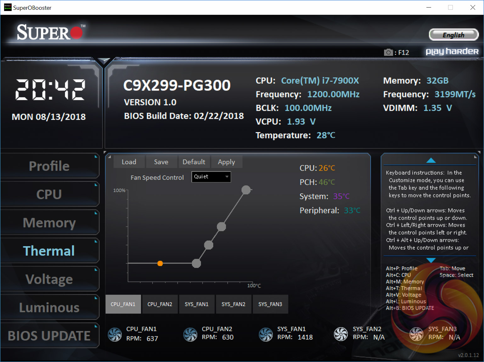
Task: Select the second gray fan curve control point
Action: pyautogui.click(x=209, y=245)
